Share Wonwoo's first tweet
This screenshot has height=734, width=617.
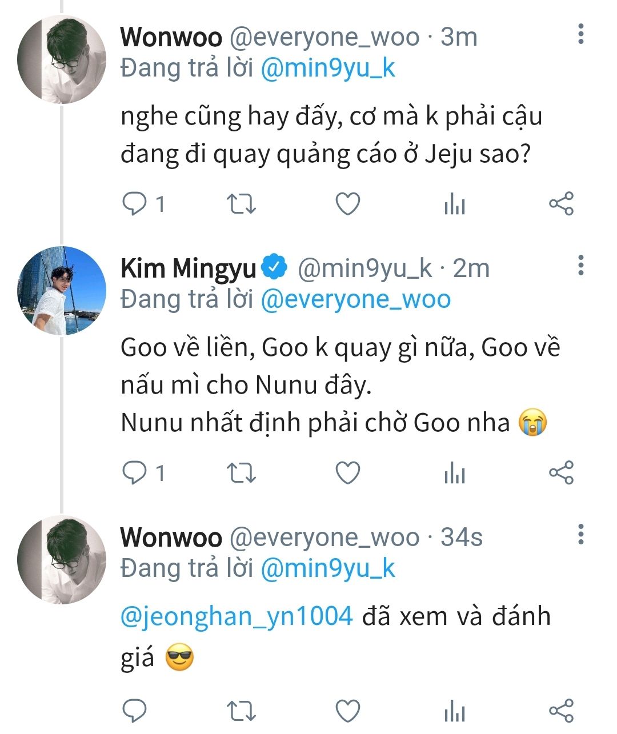(x=560, y=204)
